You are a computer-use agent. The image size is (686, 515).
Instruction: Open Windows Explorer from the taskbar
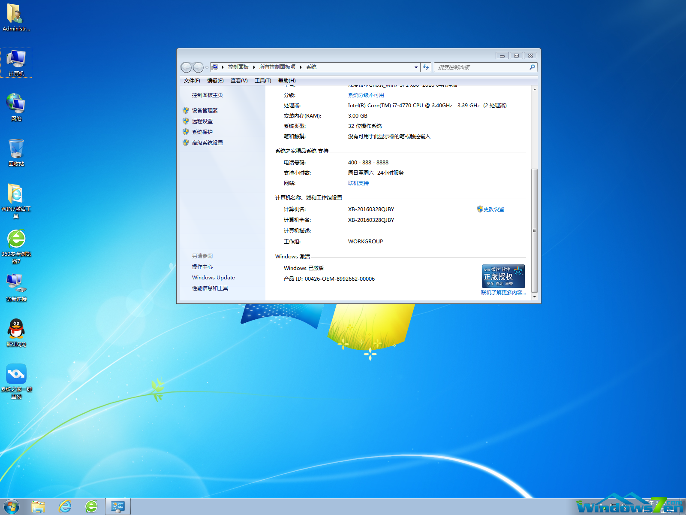[x=38, y=507]
